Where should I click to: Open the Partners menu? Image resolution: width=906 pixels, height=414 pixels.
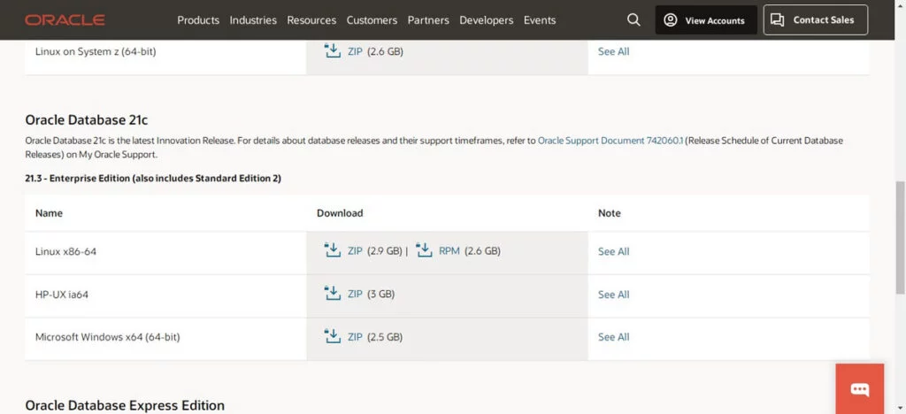[x=428, y=20]
